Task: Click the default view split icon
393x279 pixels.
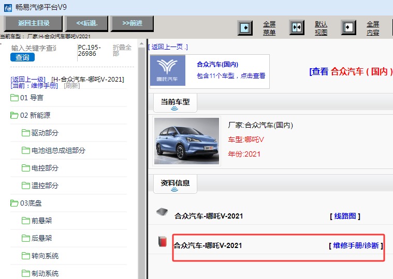Action: (x=297, y=27)
